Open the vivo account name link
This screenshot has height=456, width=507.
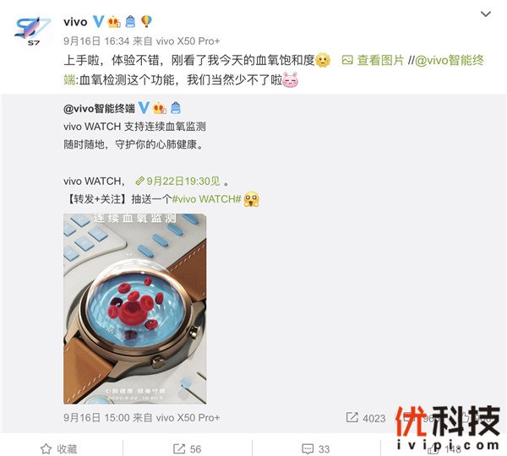pos(75,22)
